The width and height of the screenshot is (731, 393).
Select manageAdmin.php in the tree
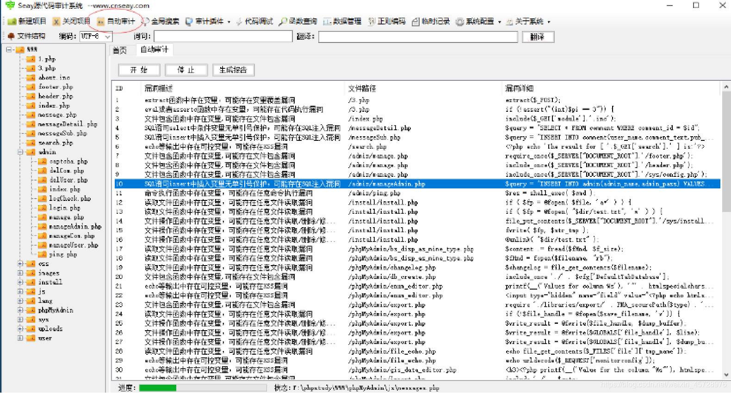tap(75, 226)
